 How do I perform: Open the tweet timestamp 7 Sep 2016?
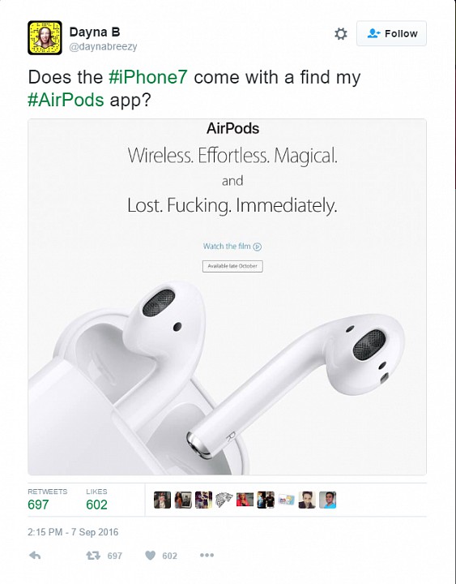(73, 532)
